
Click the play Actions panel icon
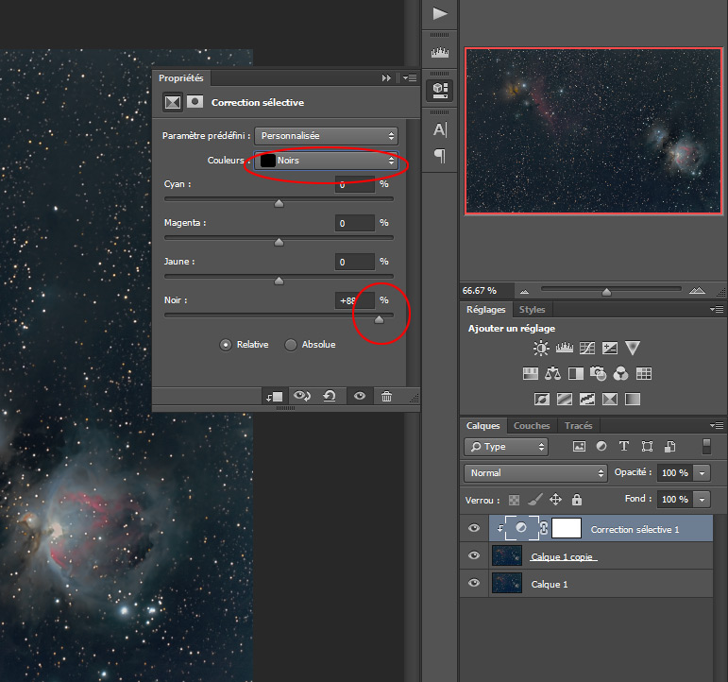[440, 13]
